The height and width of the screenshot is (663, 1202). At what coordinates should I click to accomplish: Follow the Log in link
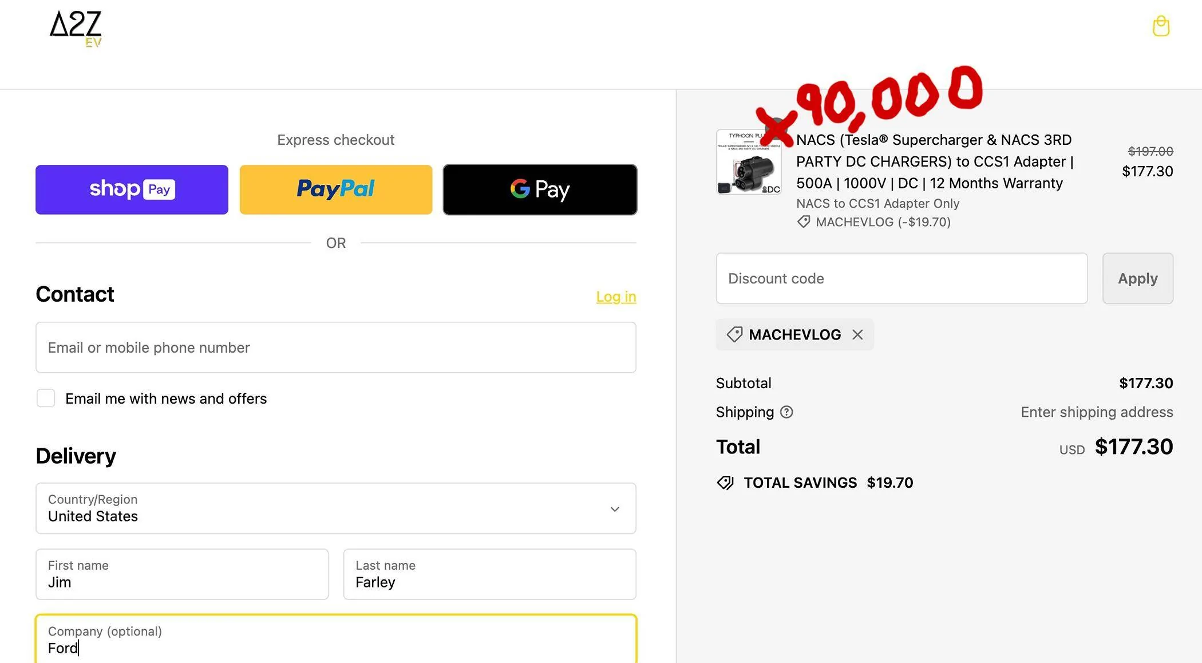[x=616, y=297]
